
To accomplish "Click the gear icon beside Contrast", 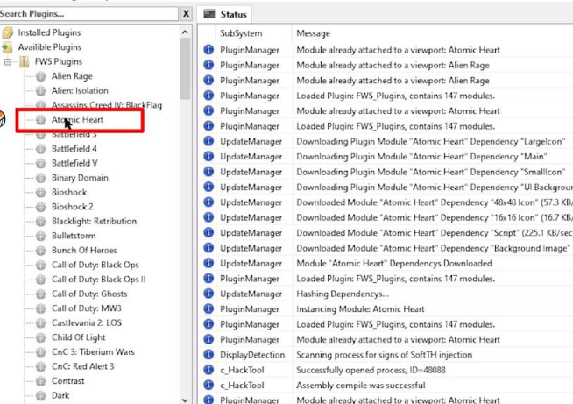I will click(41, 381).
